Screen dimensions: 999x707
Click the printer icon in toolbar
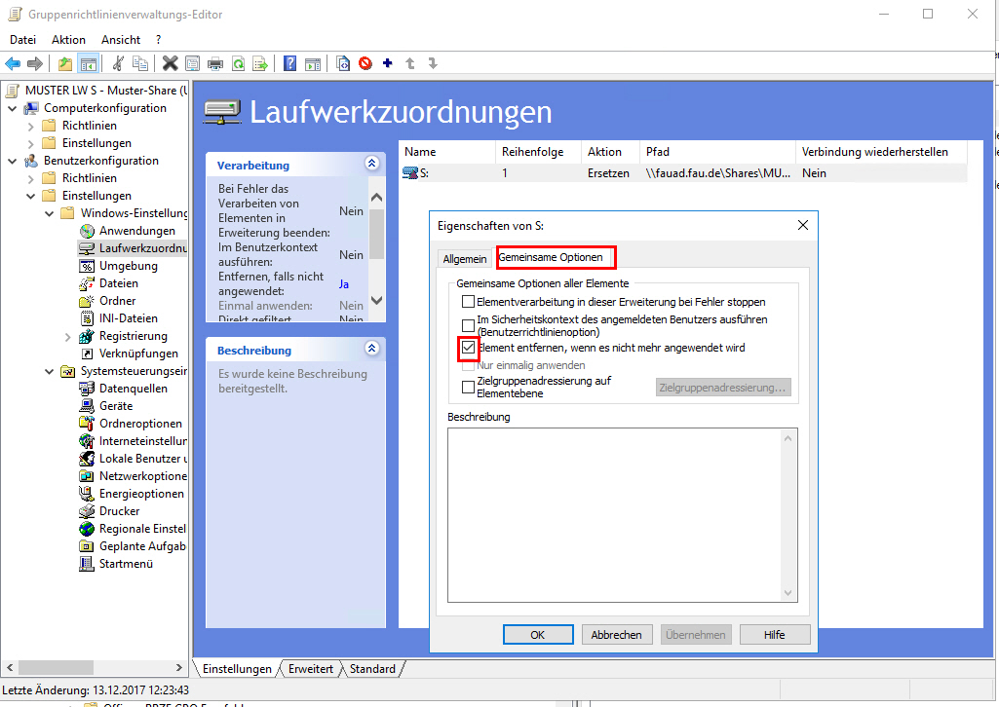[x=215, y=64]
